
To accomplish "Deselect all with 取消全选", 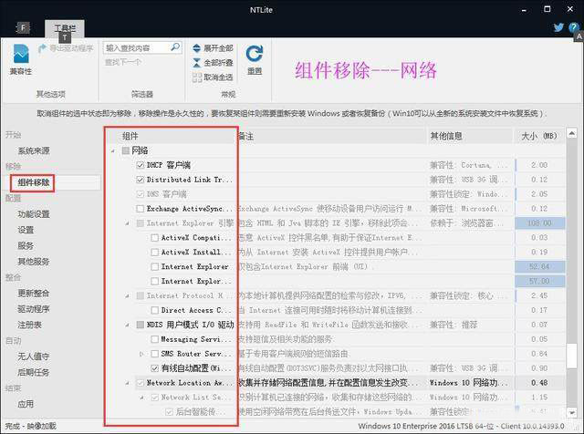I will click(213, 77).
